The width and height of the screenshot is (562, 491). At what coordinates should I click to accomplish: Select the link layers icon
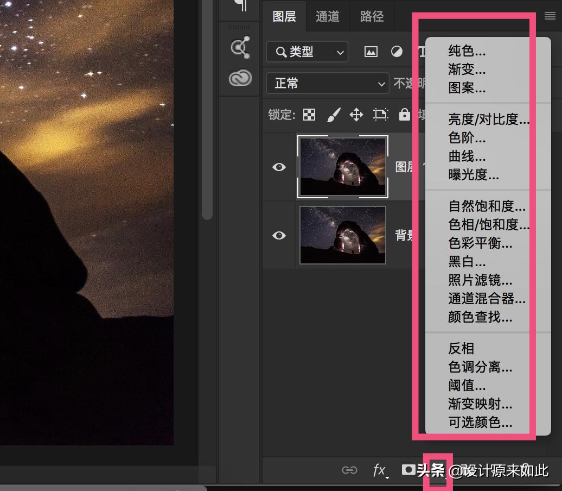click(350, 469)
